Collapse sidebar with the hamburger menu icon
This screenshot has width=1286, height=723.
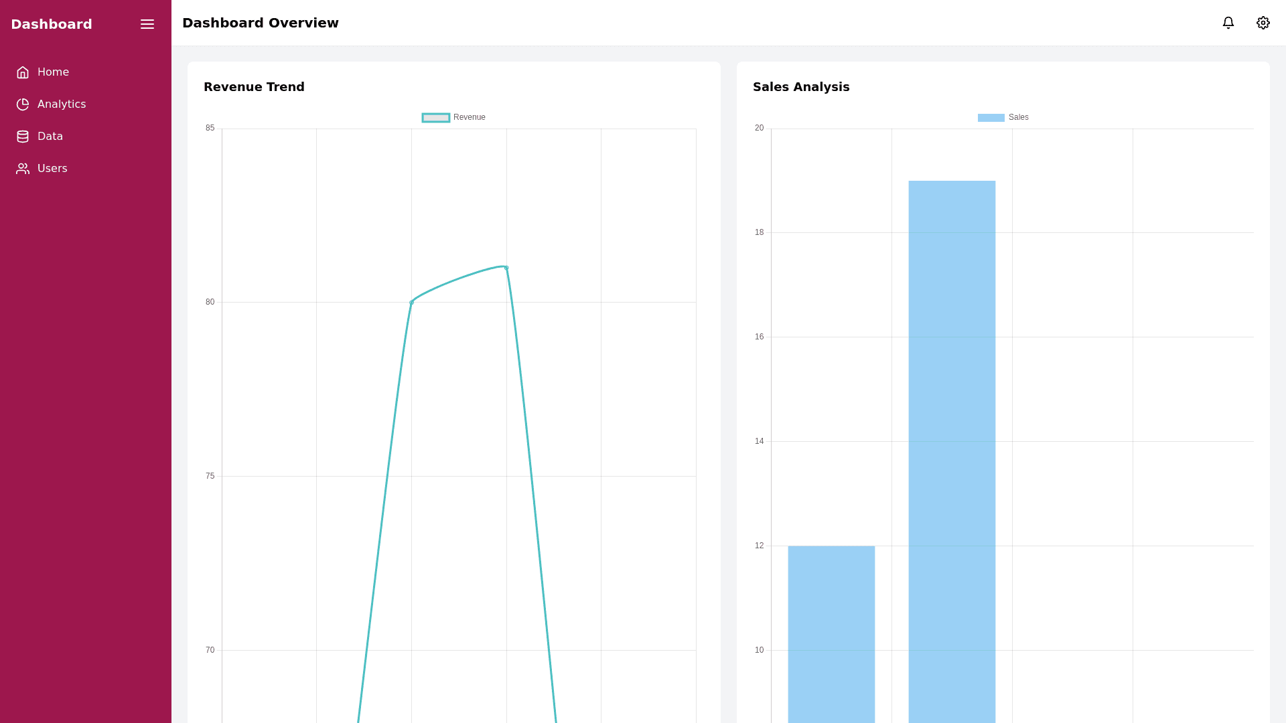point(147,24)
